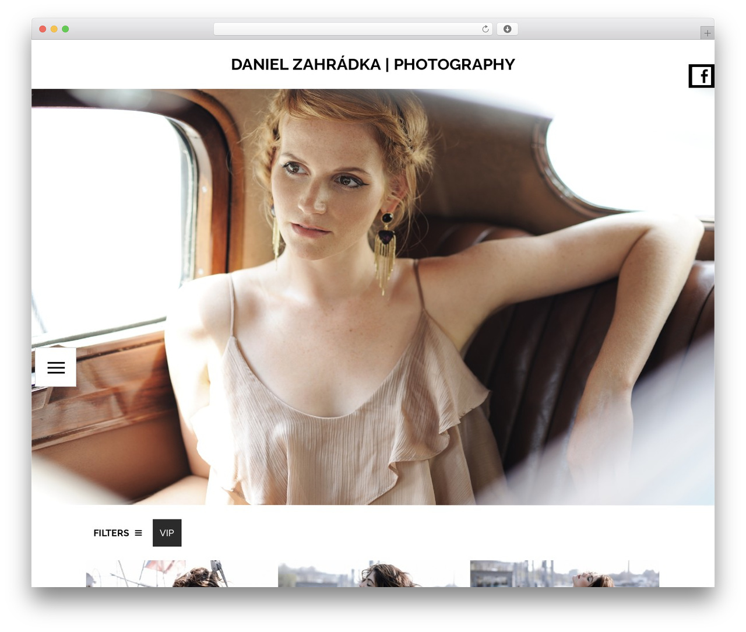
Task: Open the first gallery thumbnail with boat masts
Action: [x=181, y=574]
